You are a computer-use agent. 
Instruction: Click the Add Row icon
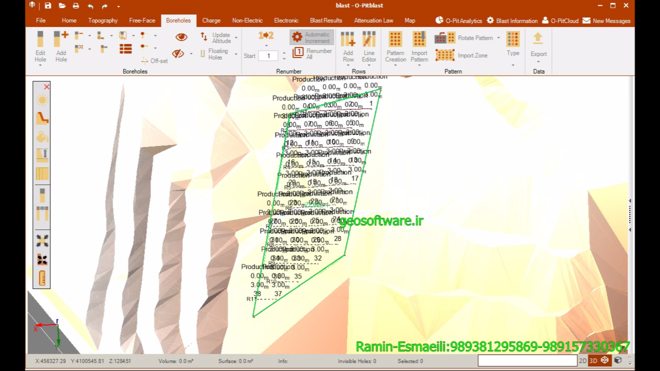(x=348, y=46)
